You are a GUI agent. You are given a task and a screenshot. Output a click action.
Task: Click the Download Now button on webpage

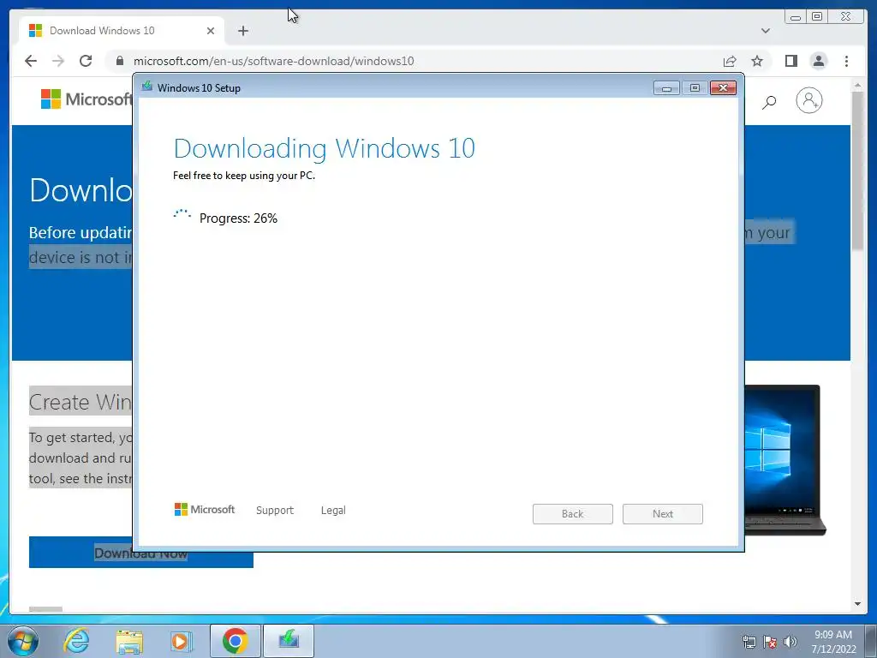pos(141,553)
